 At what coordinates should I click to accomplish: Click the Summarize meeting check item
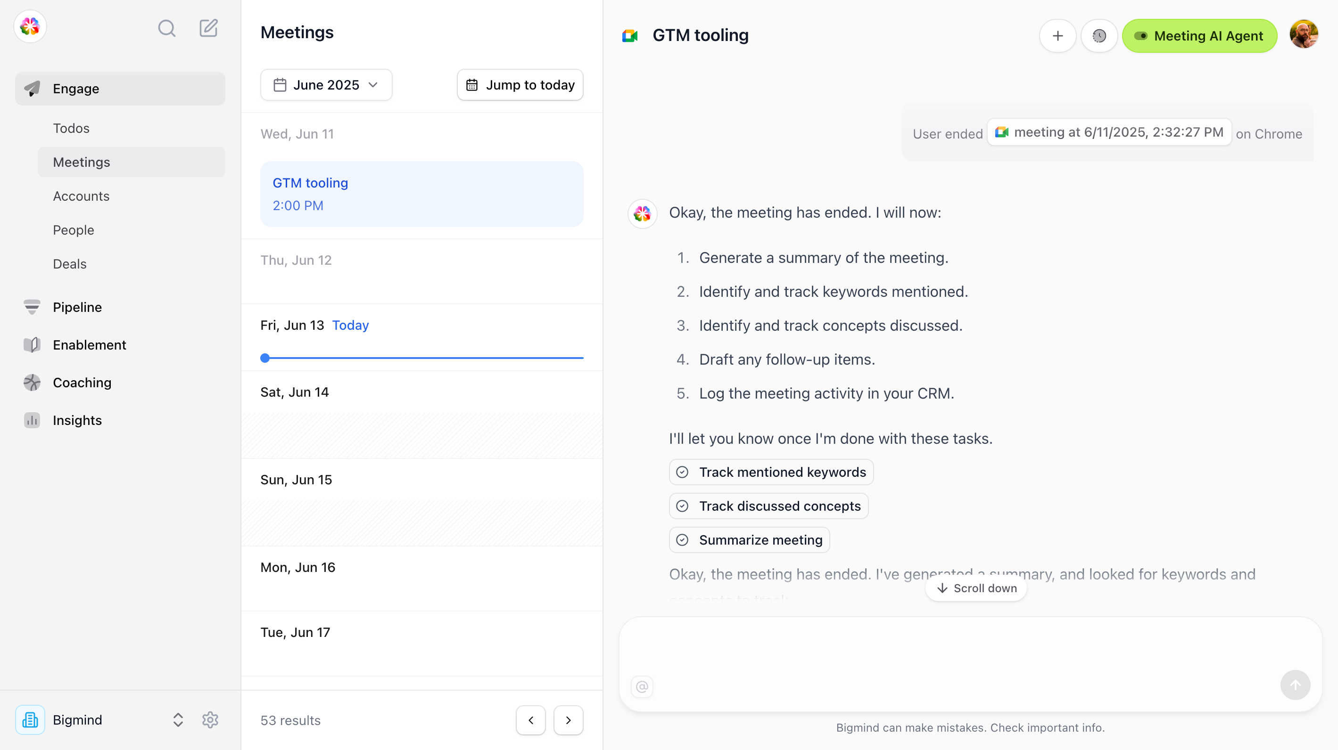[749, 540]
